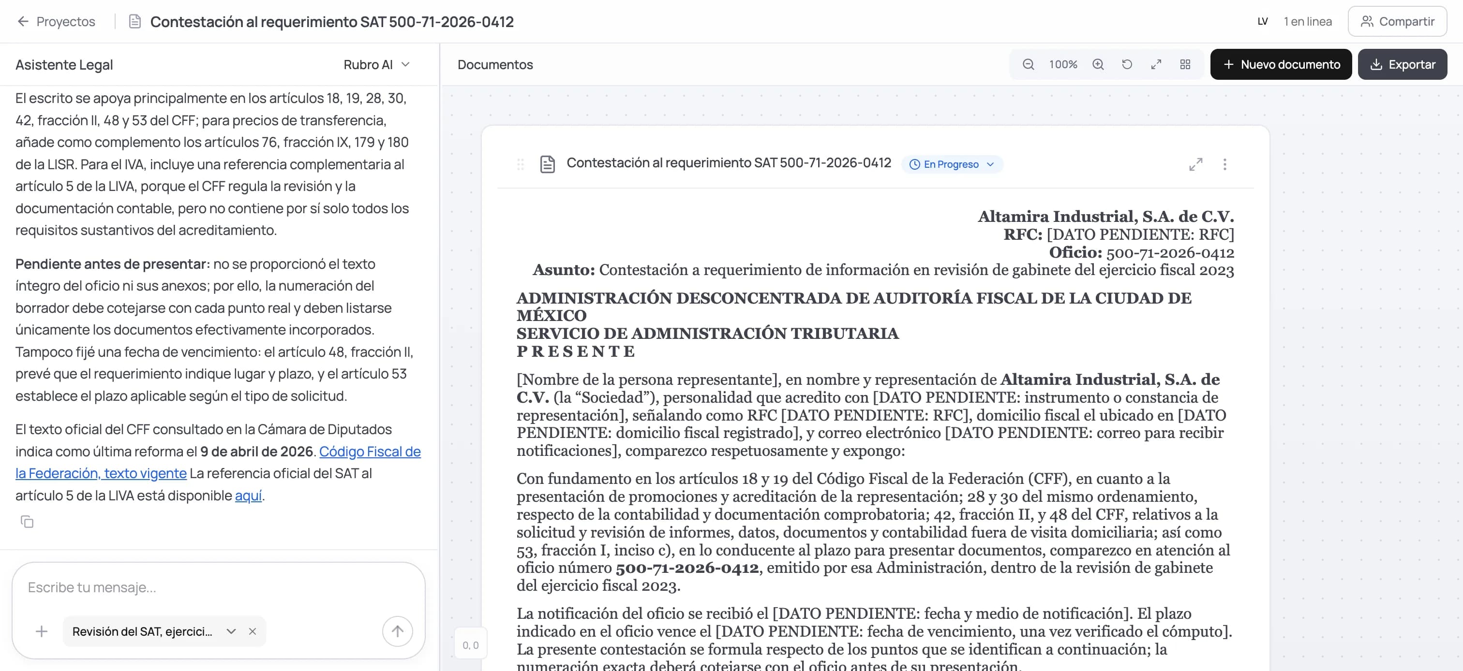The image size is (1463, 671).
Task: Zoom out the documents canvas
Action: (x=1028, y=65)
